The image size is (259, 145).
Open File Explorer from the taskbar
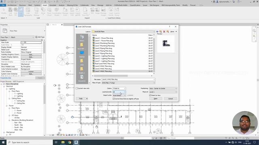pyautogui.click(x=63, y=142)
